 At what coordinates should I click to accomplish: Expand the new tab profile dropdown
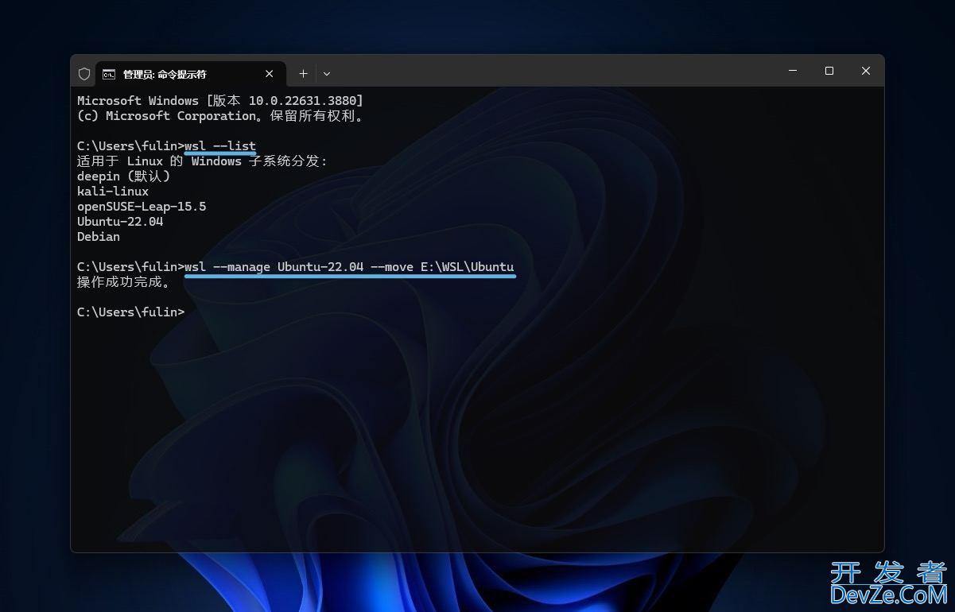coord(327,74)
